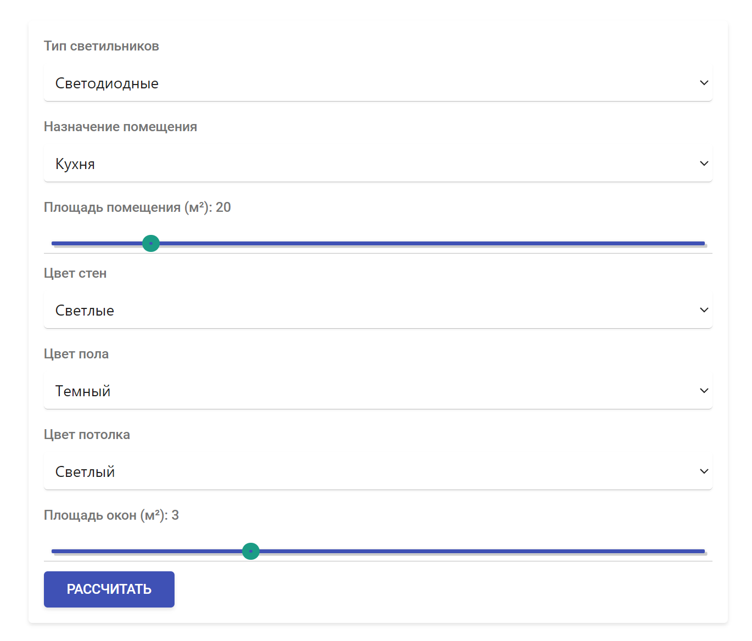Click the "Цвет стен" label
The width and height of the screenshot is (752, 641).
tap(75, 273)
